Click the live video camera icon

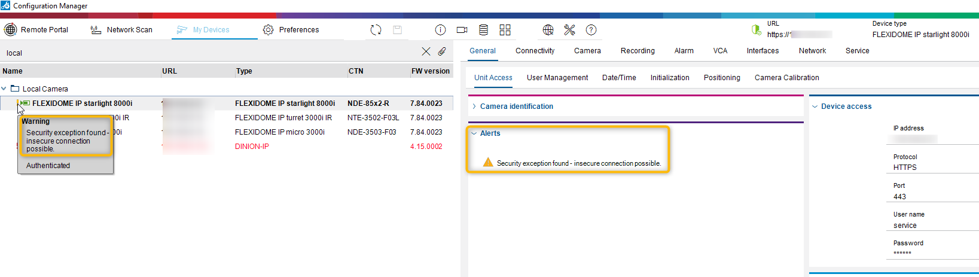pos(462,30)
